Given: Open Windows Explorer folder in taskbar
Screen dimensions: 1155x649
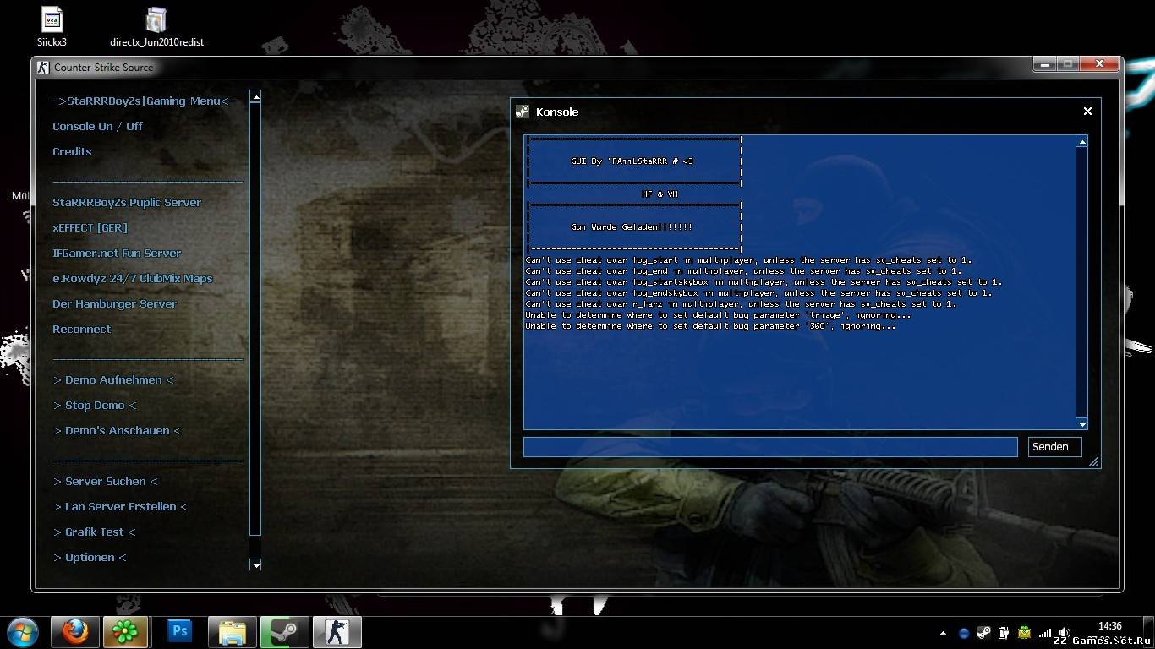Looking at the screenshot, I should click(x=232, y=632).
